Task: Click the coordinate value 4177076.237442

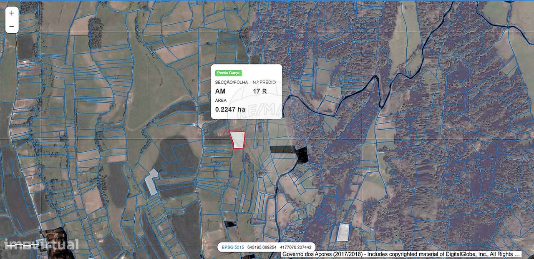Action: click(x=296, y=247)
